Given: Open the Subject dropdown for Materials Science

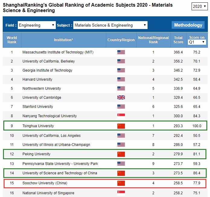Looking at the screenshot, I should click(110, 25).
